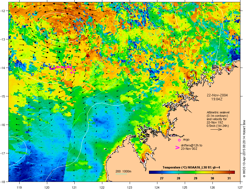246x190 pixels.
Task: Click the color bar tick label 30
Action: [x=212, y=178]
